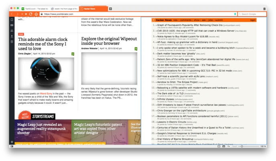Screen dimensions: 276x161
Task: Click the '100 %' zoom level text
Action: pyautogui.click(x=263, y=147)
